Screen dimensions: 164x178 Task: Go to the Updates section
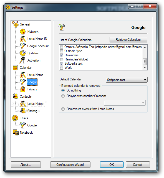[x=33, y=53]
